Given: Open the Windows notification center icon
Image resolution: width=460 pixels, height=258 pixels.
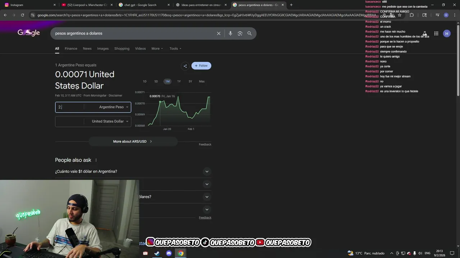Looking at the screenshot, I should (x=452, y=253).
